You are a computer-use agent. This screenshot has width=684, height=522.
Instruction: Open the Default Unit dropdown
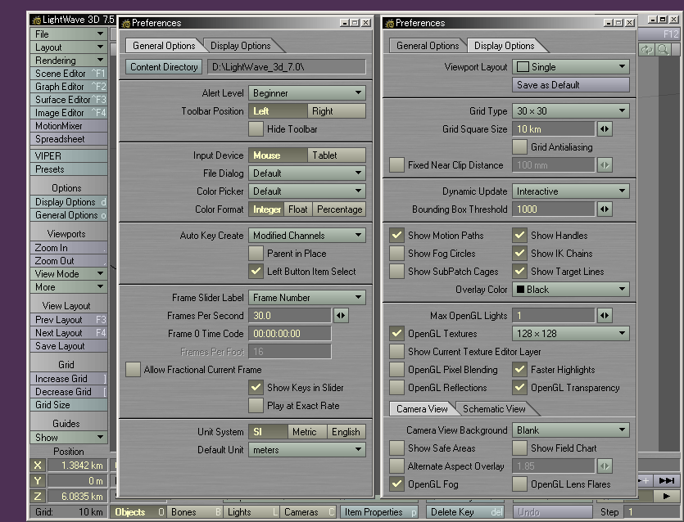tap(307, 450)
